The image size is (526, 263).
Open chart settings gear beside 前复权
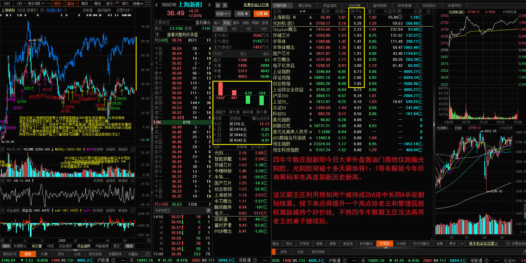tap(42, 10)
